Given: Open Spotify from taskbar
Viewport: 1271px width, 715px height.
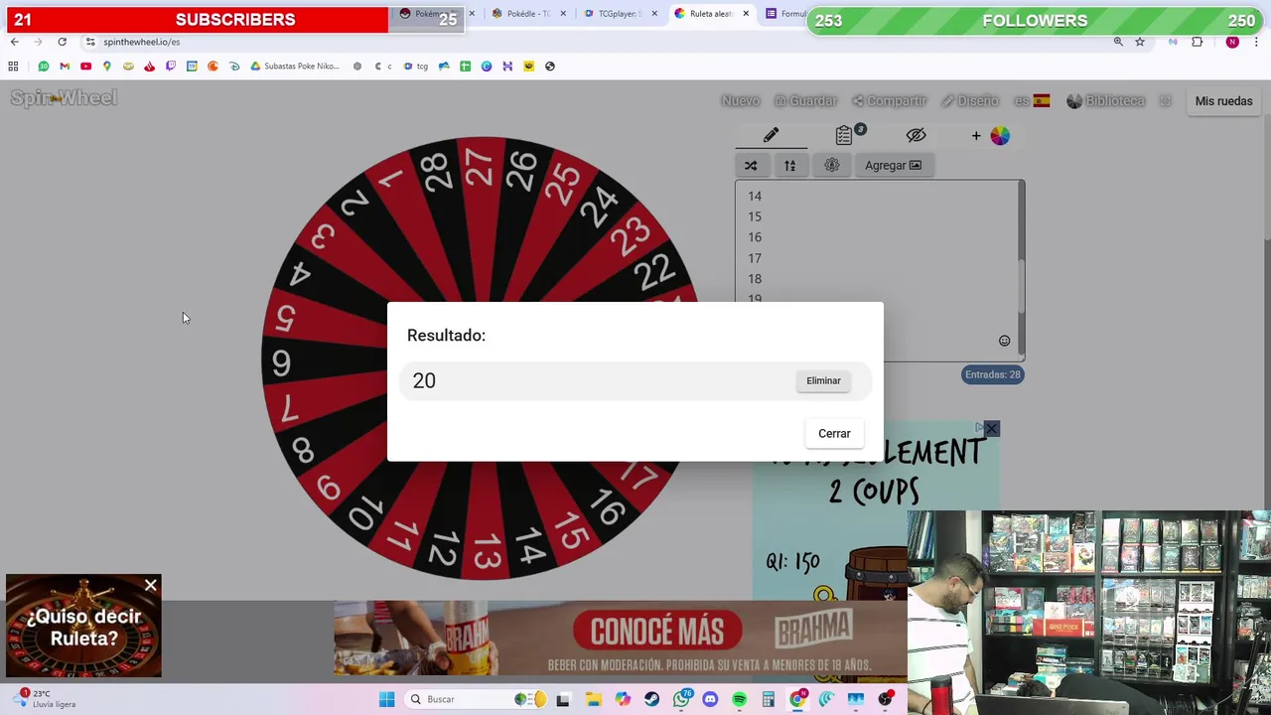Looking at the screenshot, I should [x=739, y=699].
